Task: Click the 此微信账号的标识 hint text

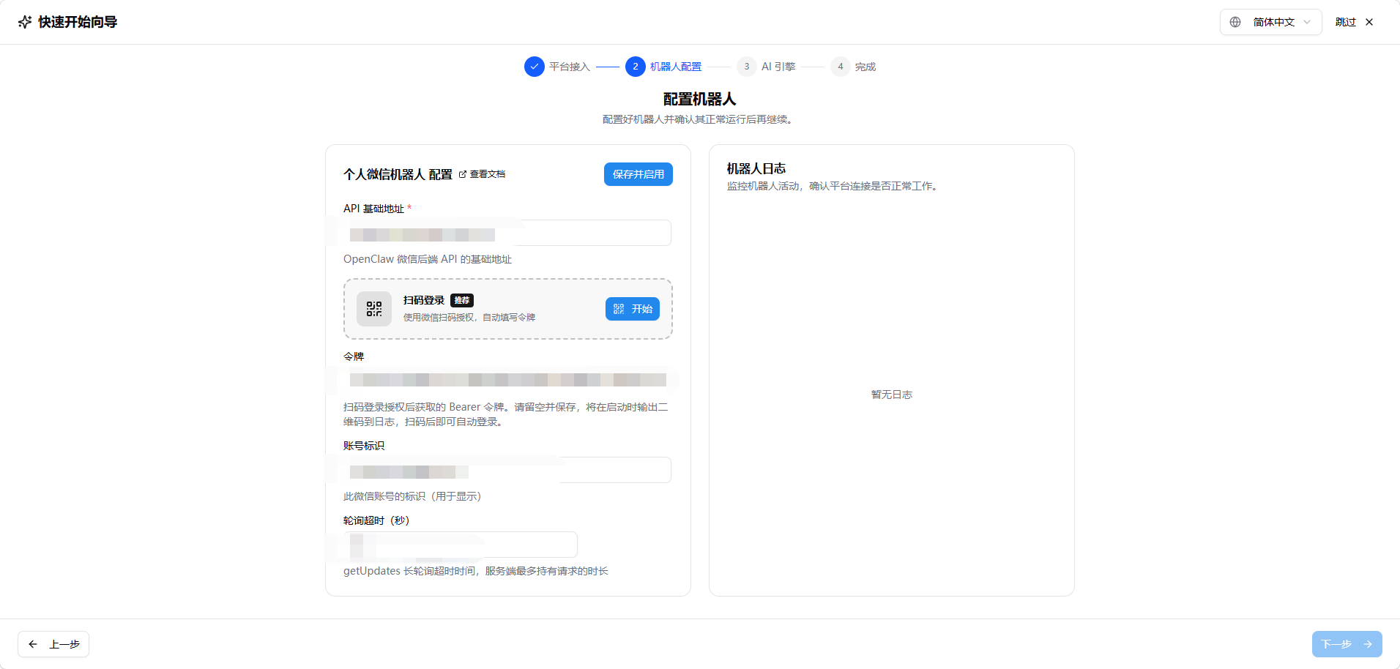Action: coord(413,496)
